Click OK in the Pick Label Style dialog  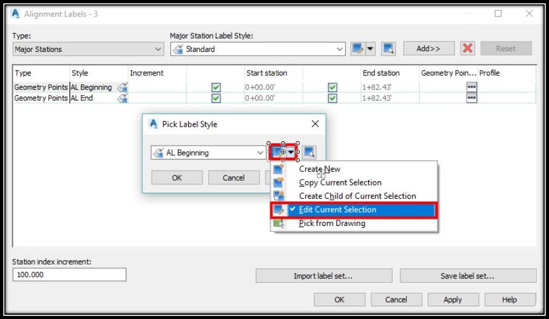177,178
